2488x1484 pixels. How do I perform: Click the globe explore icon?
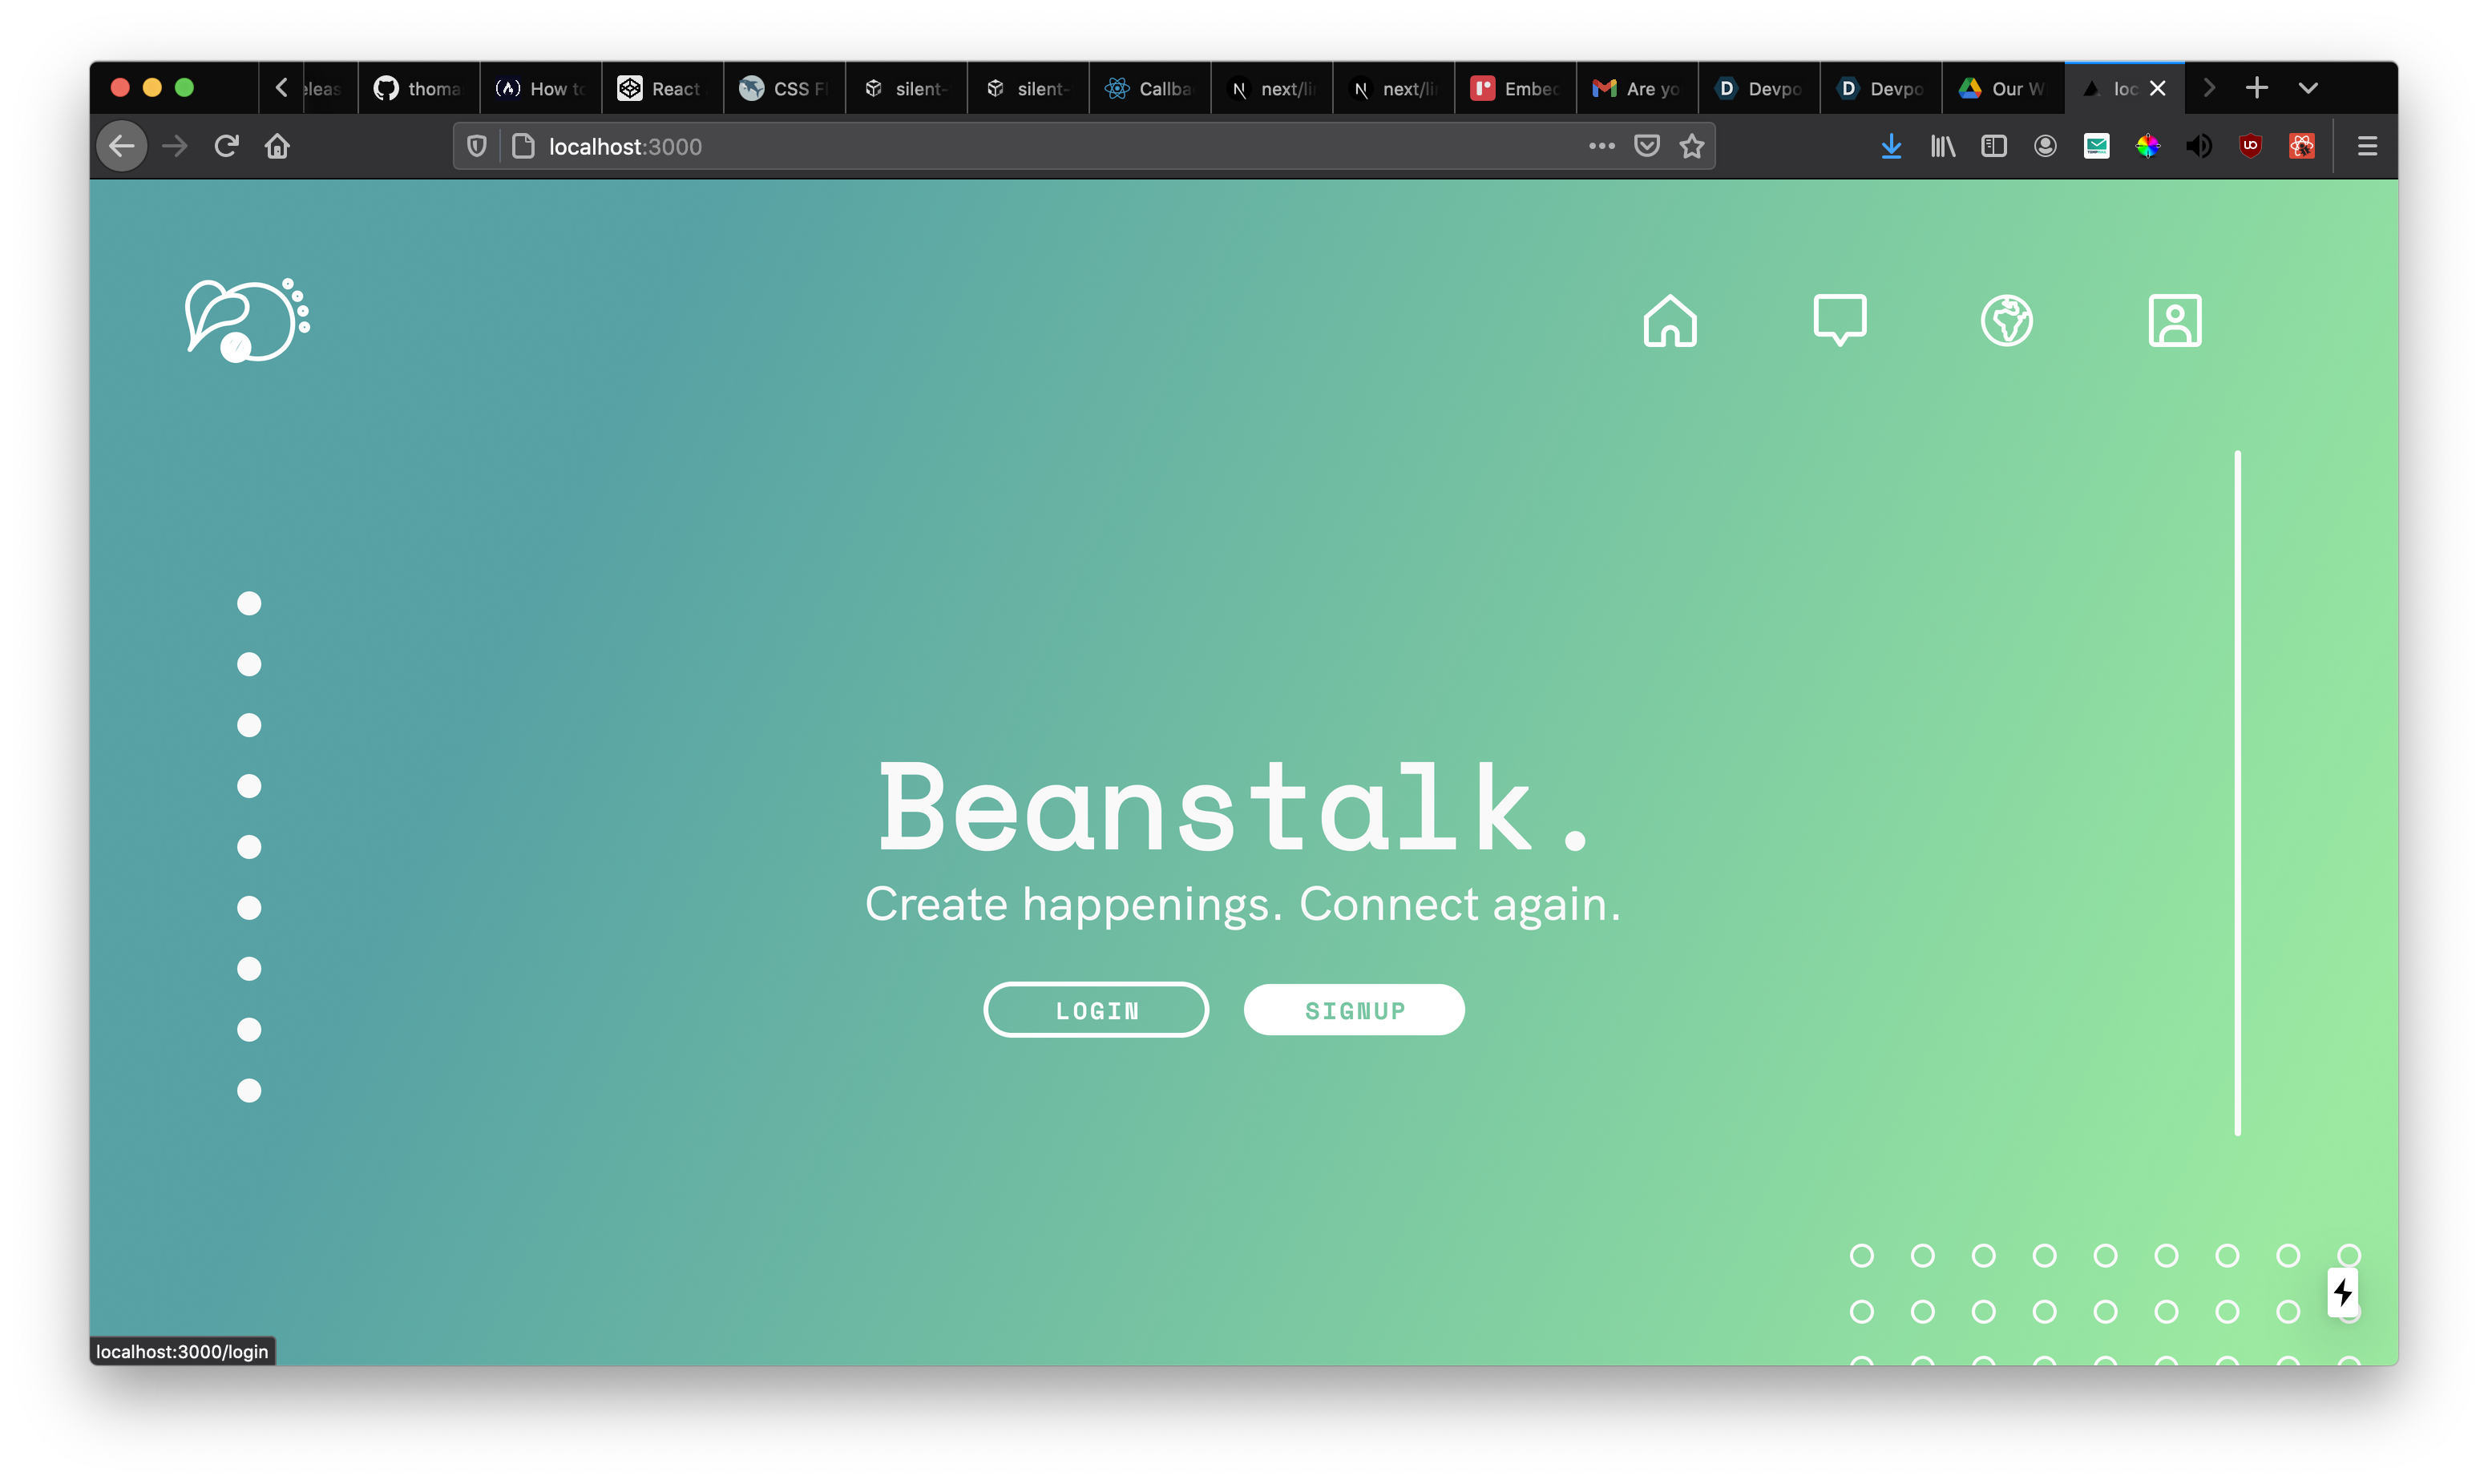point(2006,321)
